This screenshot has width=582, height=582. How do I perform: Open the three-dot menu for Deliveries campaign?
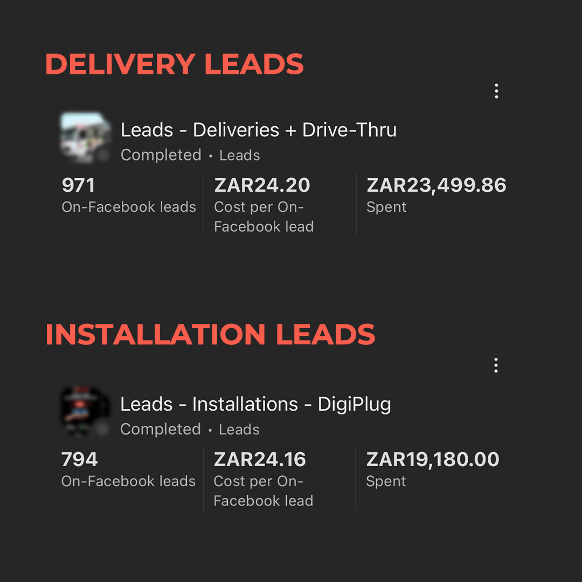click(x=496, y=91)
